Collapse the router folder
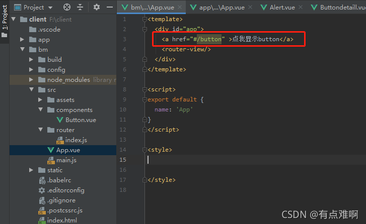 pos(41,130)
